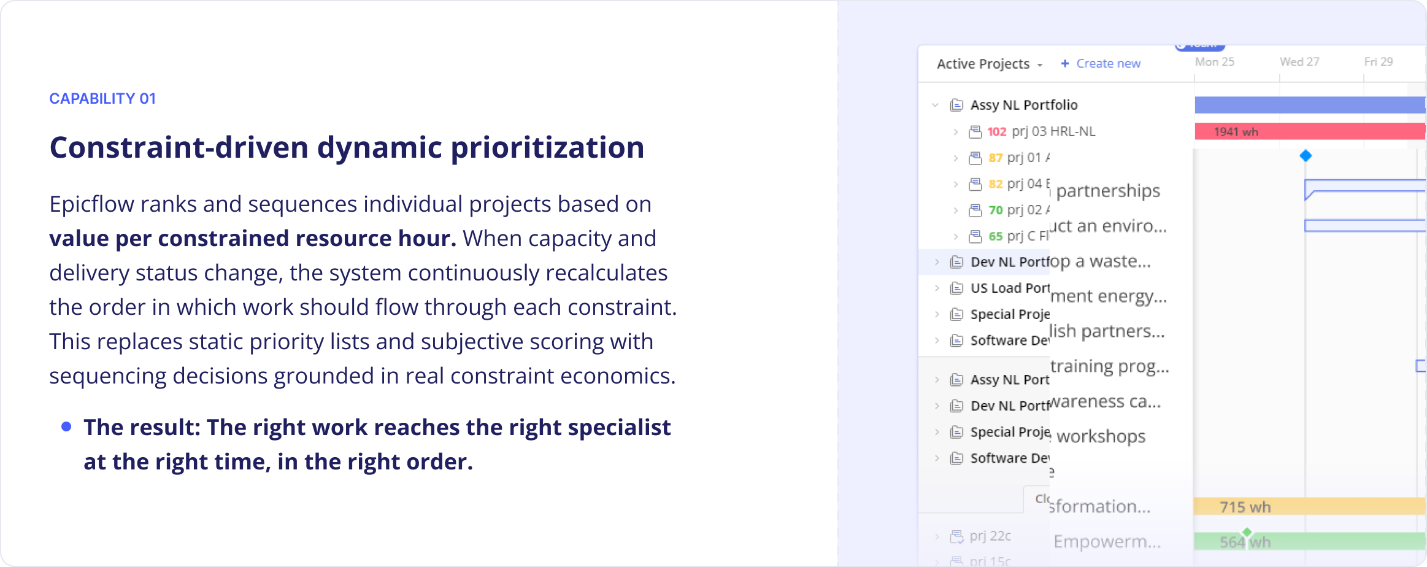Click the Create new link

pos(1101,64)
